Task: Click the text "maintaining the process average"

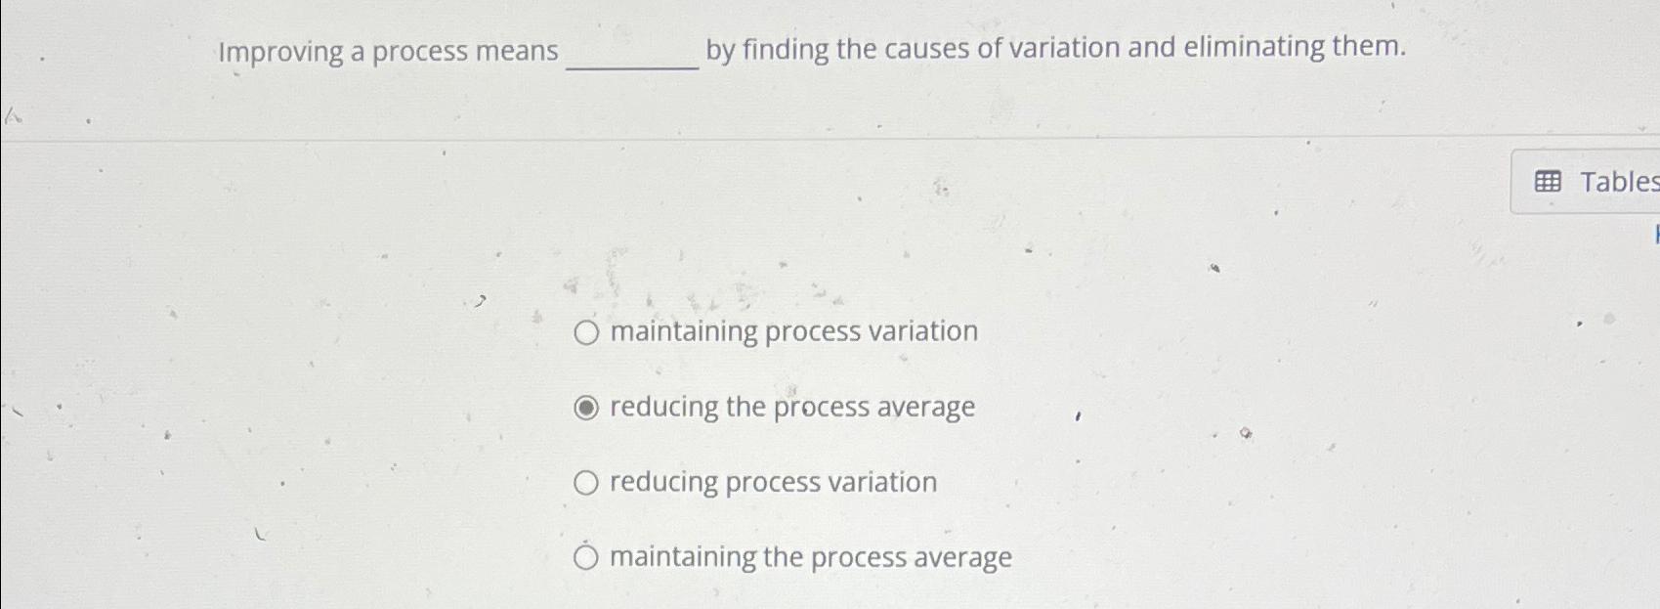Action: (810, 557)
